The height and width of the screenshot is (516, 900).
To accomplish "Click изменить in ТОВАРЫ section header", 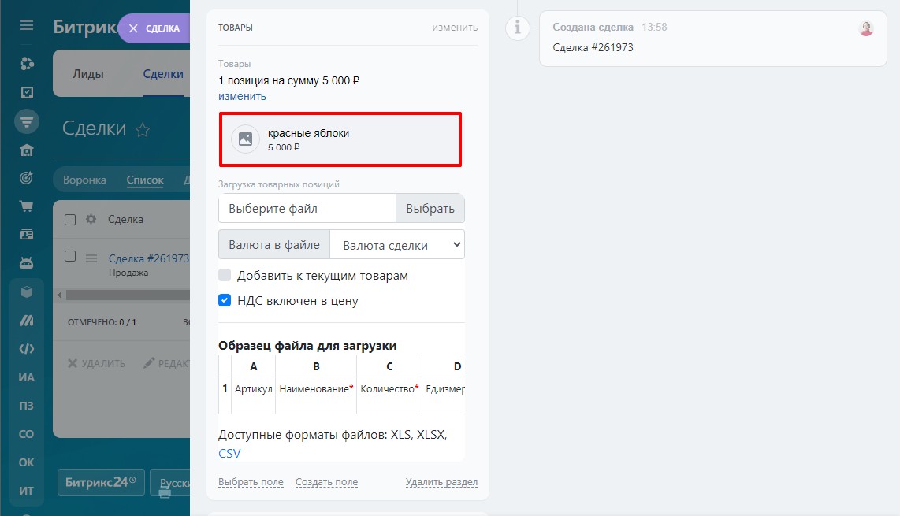I will point(455,27).
